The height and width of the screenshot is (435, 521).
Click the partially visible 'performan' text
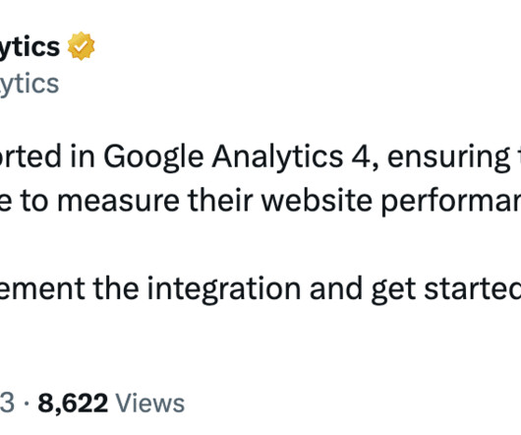[450, 202]
